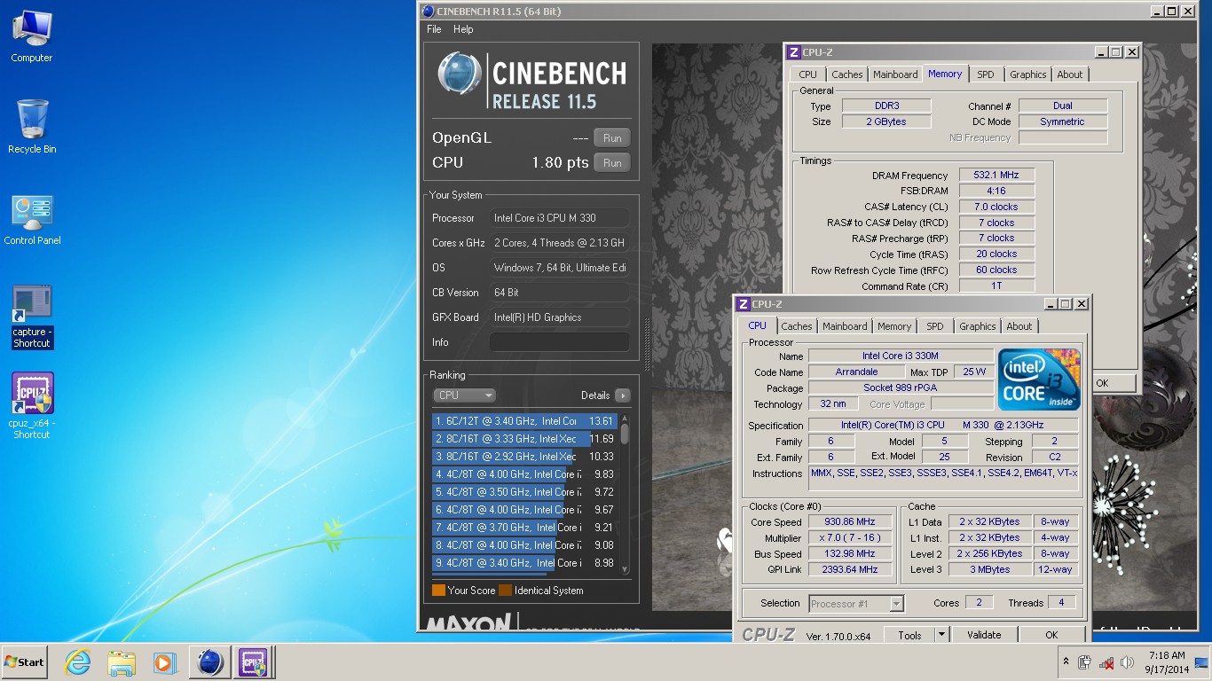Select the cpuz_x64 - Shortcut desktop icon
The width and height of the screenshot is (1212, 681).
click(x=32, y=406)
